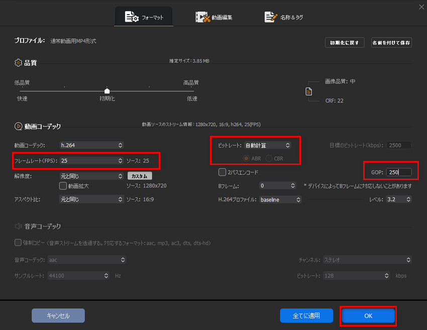
Task: Click the 音声コーデック speaker icon
Action: pyautogui.click(x=18, y=226)
